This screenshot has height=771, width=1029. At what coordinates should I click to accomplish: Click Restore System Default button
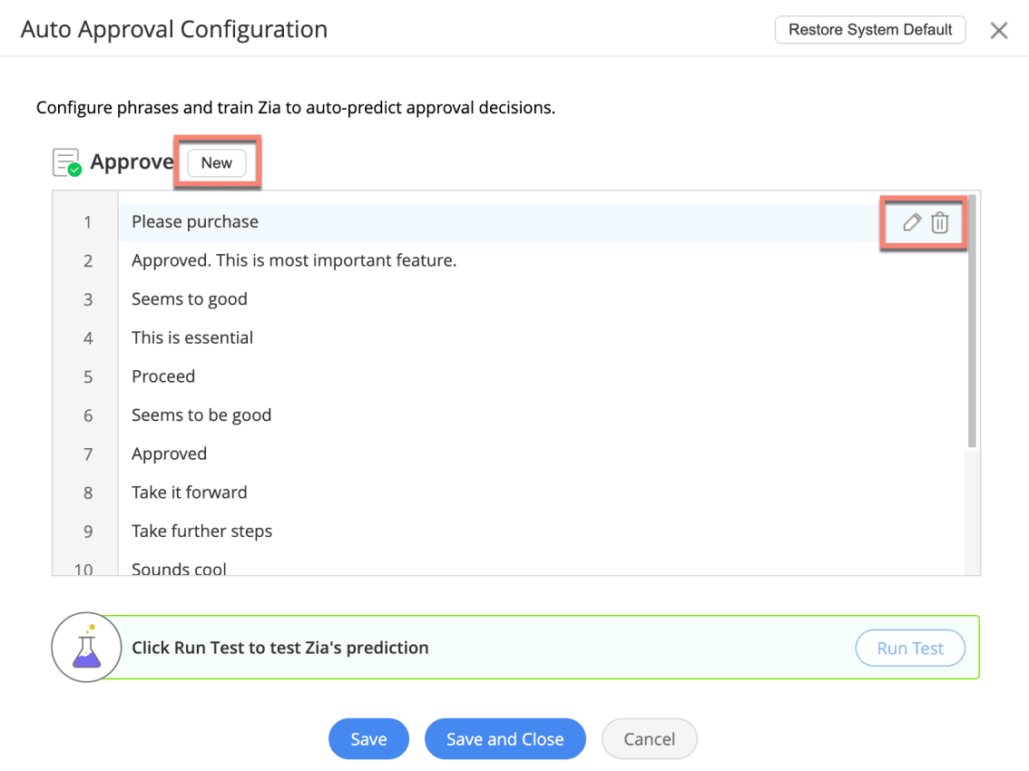(x=869, y=30)
